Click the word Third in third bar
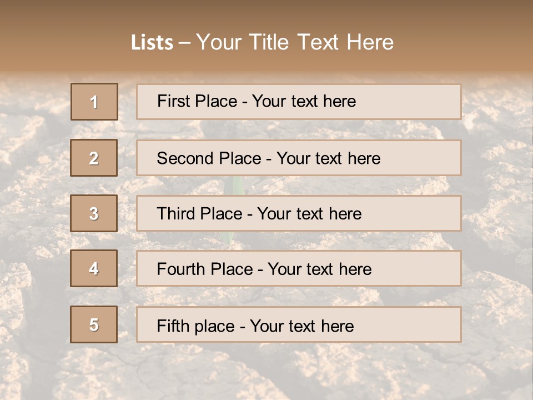533x400 pixels. coord(175,213)
